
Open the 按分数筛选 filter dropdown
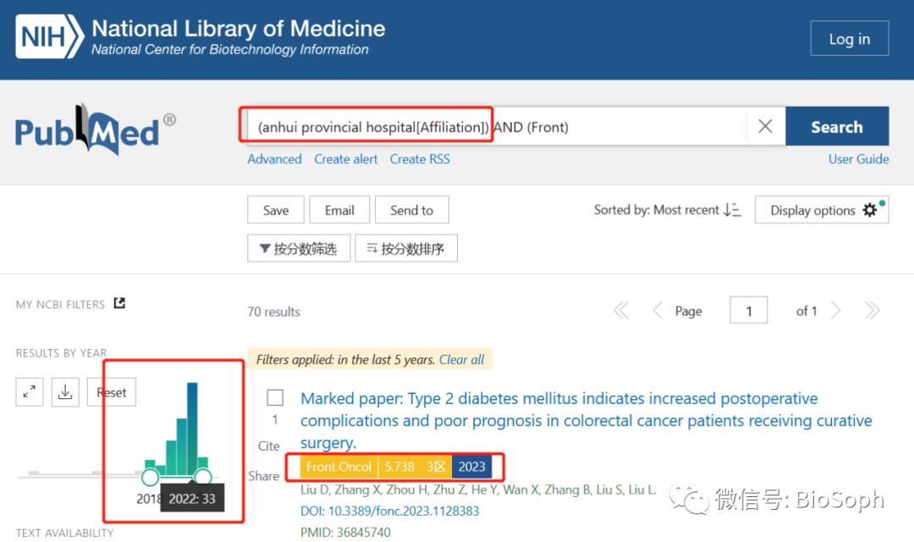point(298,248)
